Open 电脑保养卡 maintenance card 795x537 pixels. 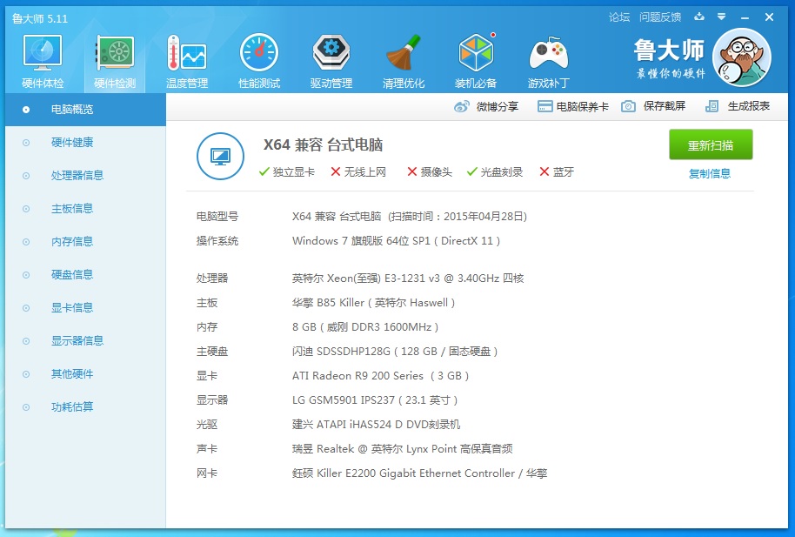[x=573, y=106]
